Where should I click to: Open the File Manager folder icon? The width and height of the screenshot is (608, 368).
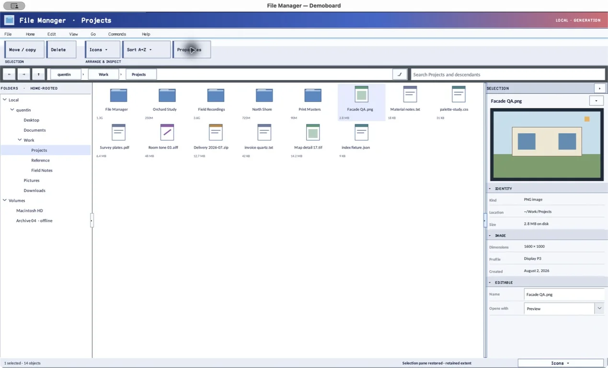pyautogui.click(x=118, y=95)
